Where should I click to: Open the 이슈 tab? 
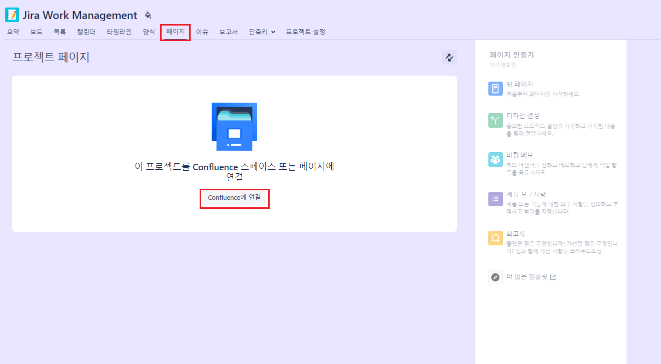(202, 32)
